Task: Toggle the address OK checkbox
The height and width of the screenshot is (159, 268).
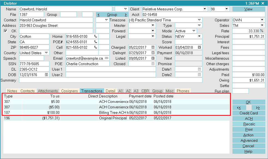Action: (5, 31)
